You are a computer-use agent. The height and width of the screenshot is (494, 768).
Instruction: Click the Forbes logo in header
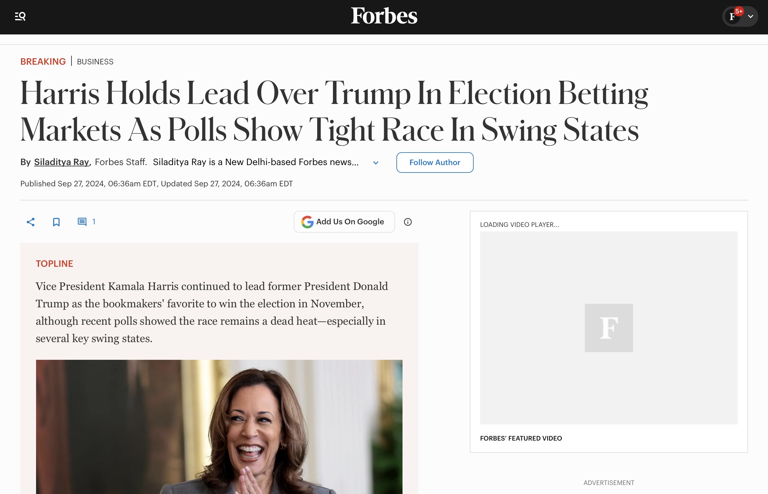point(384,16)
